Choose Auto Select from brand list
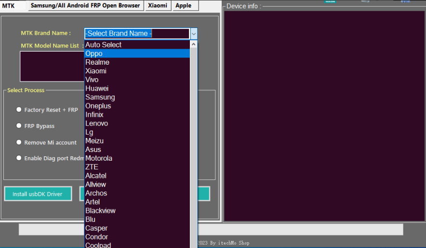This screenshot has height=248, width=426. [137, 45]
